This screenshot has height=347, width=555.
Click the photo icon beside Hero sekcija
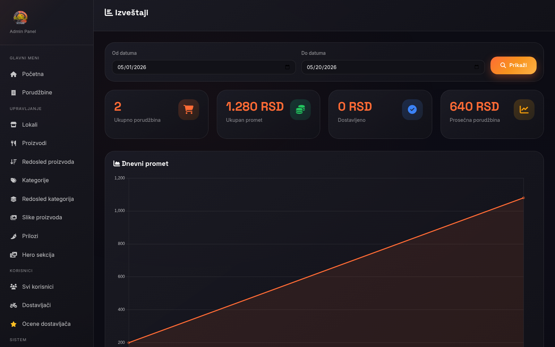[14, 255]
